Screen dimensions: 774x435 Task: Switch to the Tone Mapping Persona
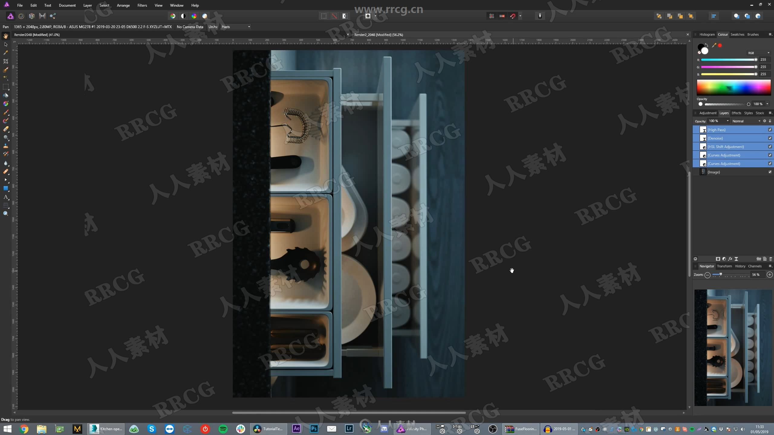(42, 16)
